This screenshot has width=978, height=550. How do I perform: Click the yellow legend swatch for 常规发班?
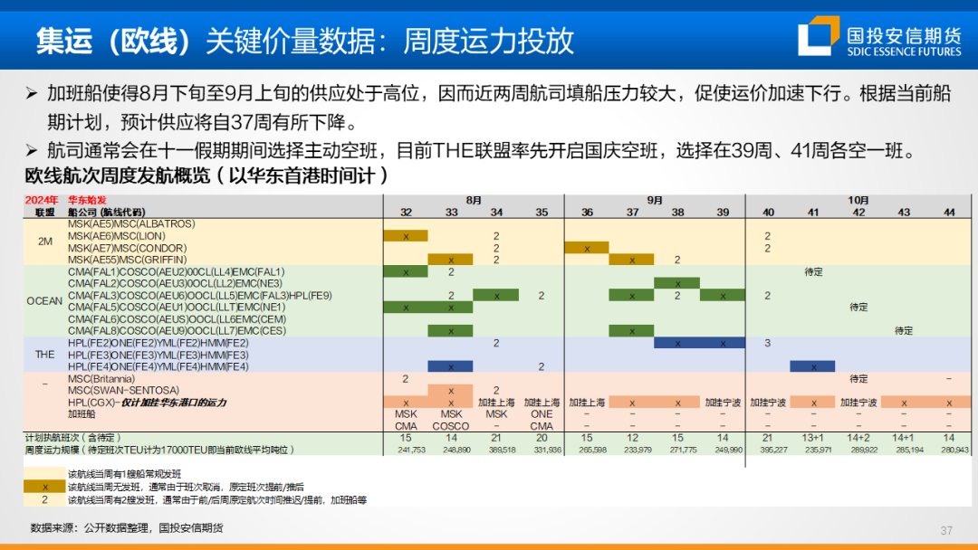pos(44,474)
